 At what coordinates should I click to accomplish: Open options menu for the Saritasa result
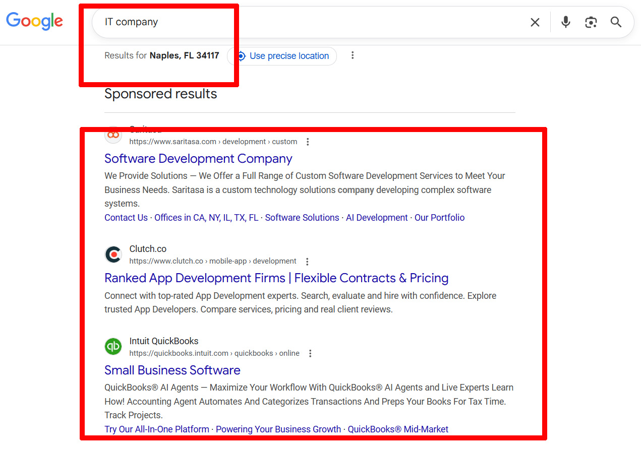point(308,142)
